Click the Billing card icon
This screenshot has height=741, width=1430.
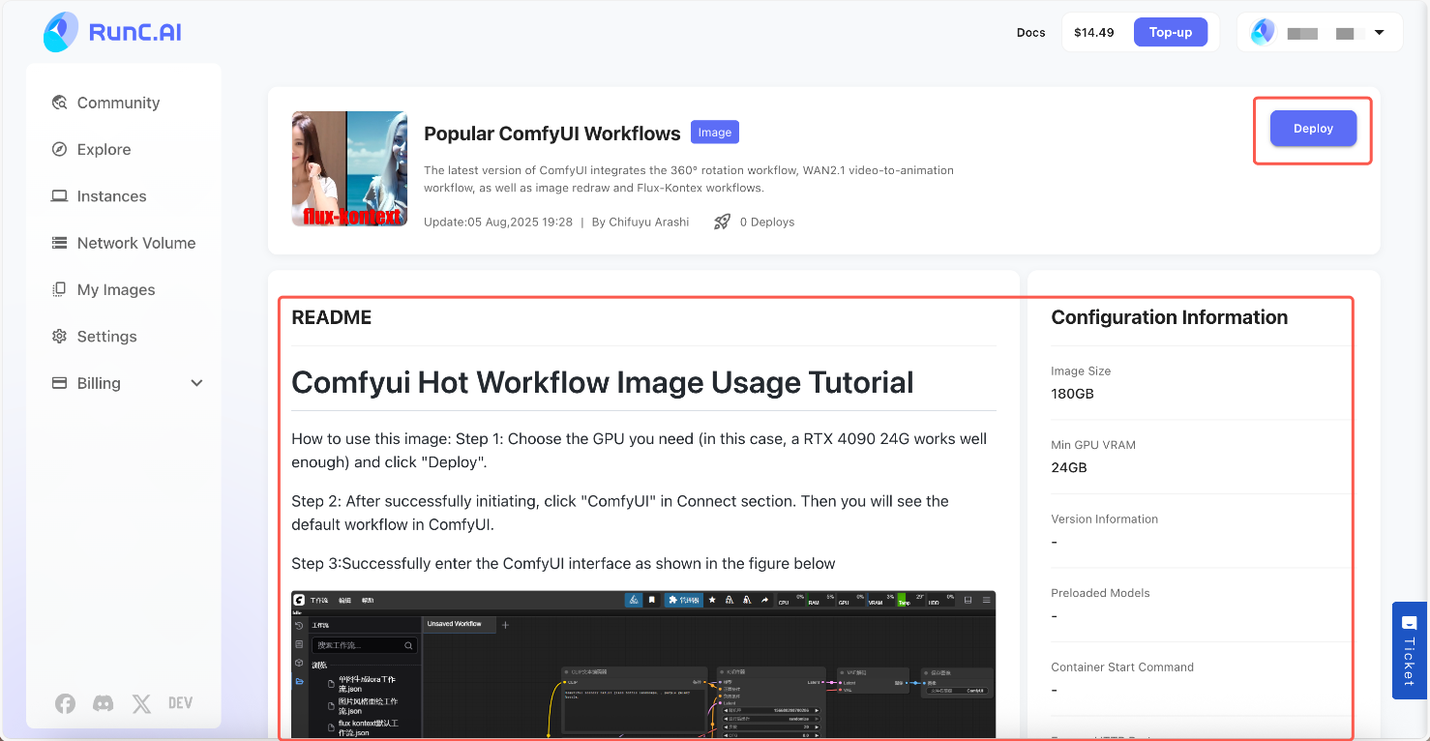coord(60,383)
